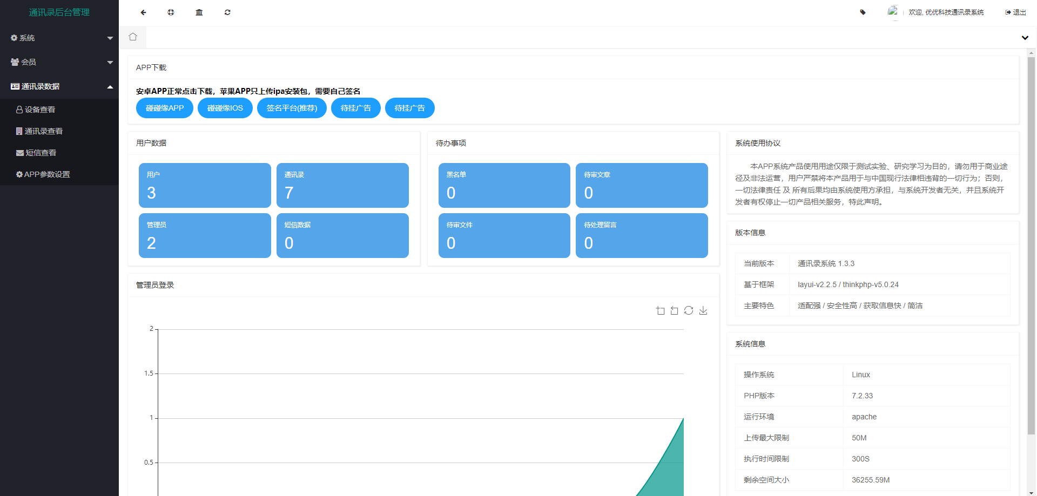This screenshot has width=1037, height=496.
Task: Click 退出 to log out
Action: (1015, 12)
